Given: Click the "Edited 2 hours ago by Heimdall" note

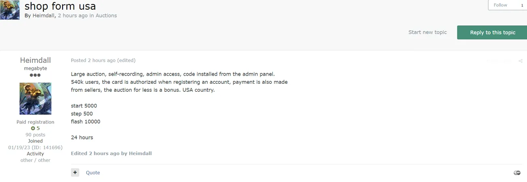Looking at the screenshot, I should tap(111, 153).
